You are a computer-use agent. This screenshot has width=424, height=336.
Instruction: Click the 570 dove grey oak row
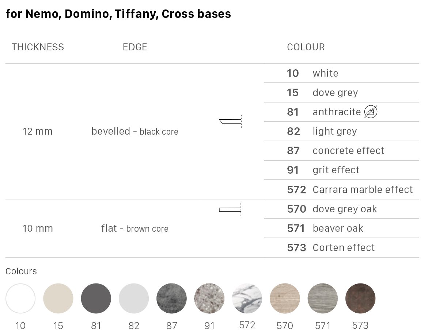click(341, 209)
